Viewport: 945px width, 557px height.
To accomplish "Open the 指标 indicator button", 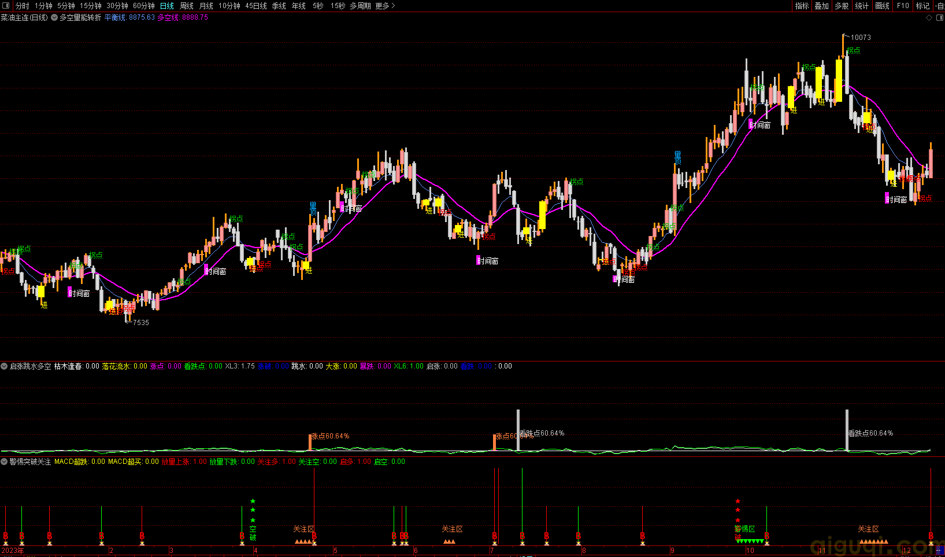I will coord(802,6).
